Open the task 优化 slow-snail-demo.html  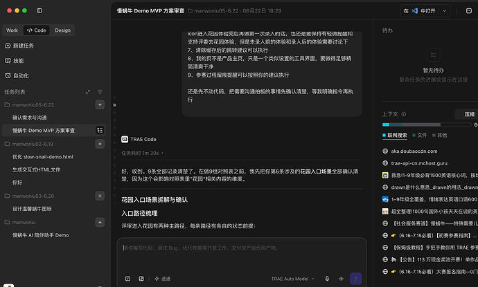43,157
